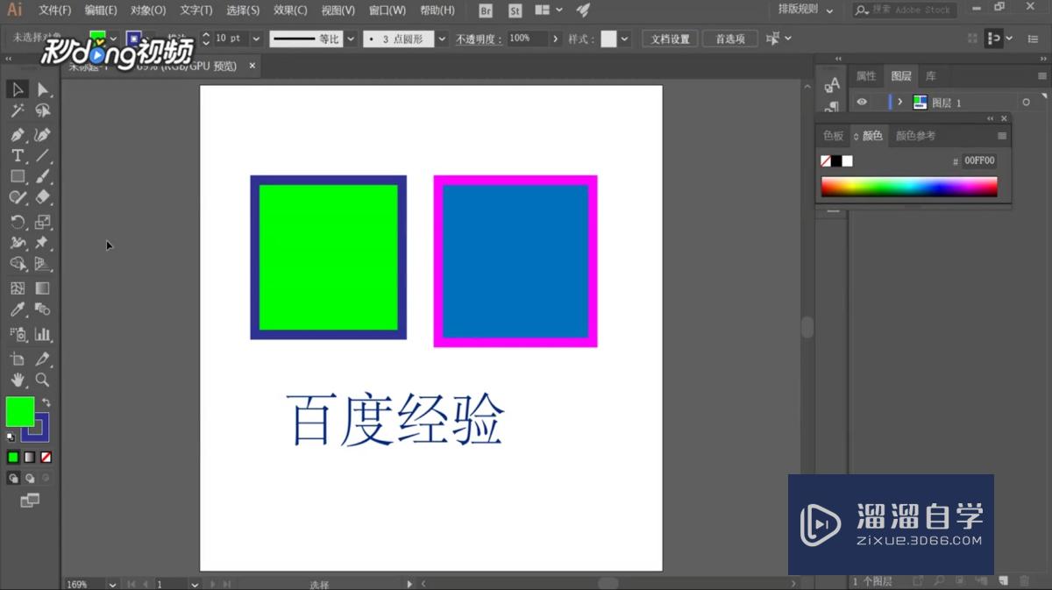Open 首选项 settings
The image size is (1052, 590).
[729, 38]
